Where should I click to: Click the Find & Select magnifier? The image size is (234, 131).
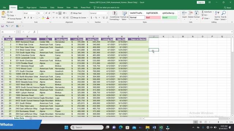[x=223, y=13]
